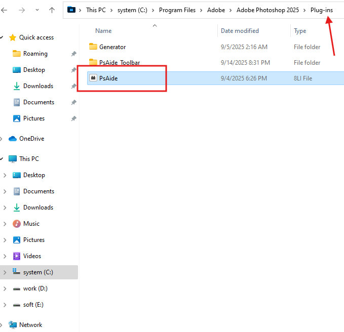Click the Quick access star icon
Viewport: 344px width, 332px height.
[x=13, y=37]
